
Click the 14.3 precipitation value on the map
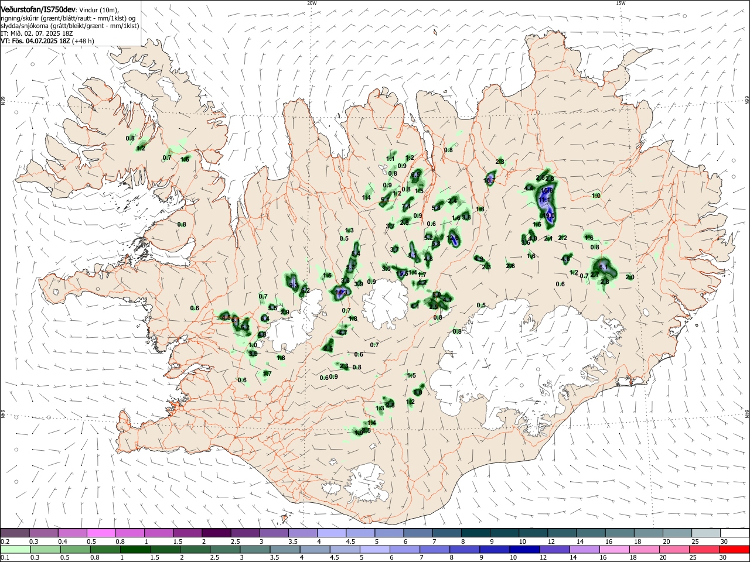tap(342, 292)
